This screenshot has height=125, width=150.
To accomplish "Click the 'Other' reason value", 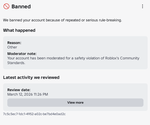I will (12, 47).
